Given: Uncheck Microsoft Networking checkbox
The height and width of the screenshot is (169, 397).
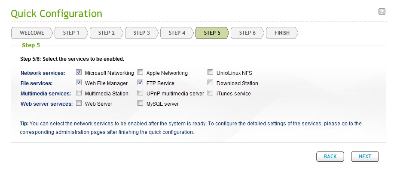Looking at the screenshot, I should [79, 72].
